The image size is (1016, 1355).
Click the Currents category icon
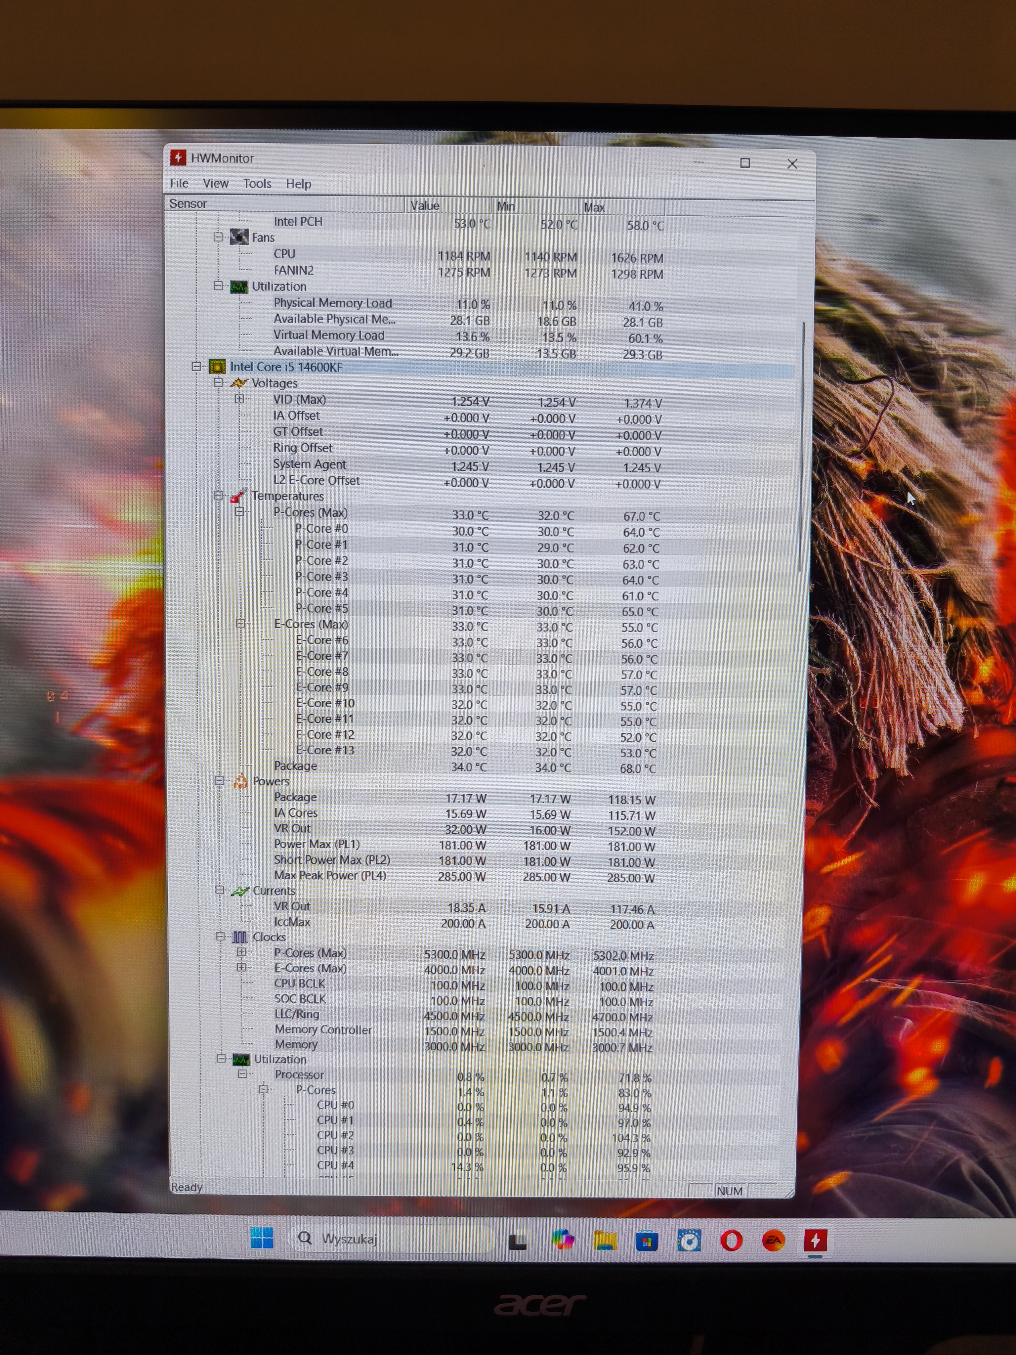pos(241,891)
